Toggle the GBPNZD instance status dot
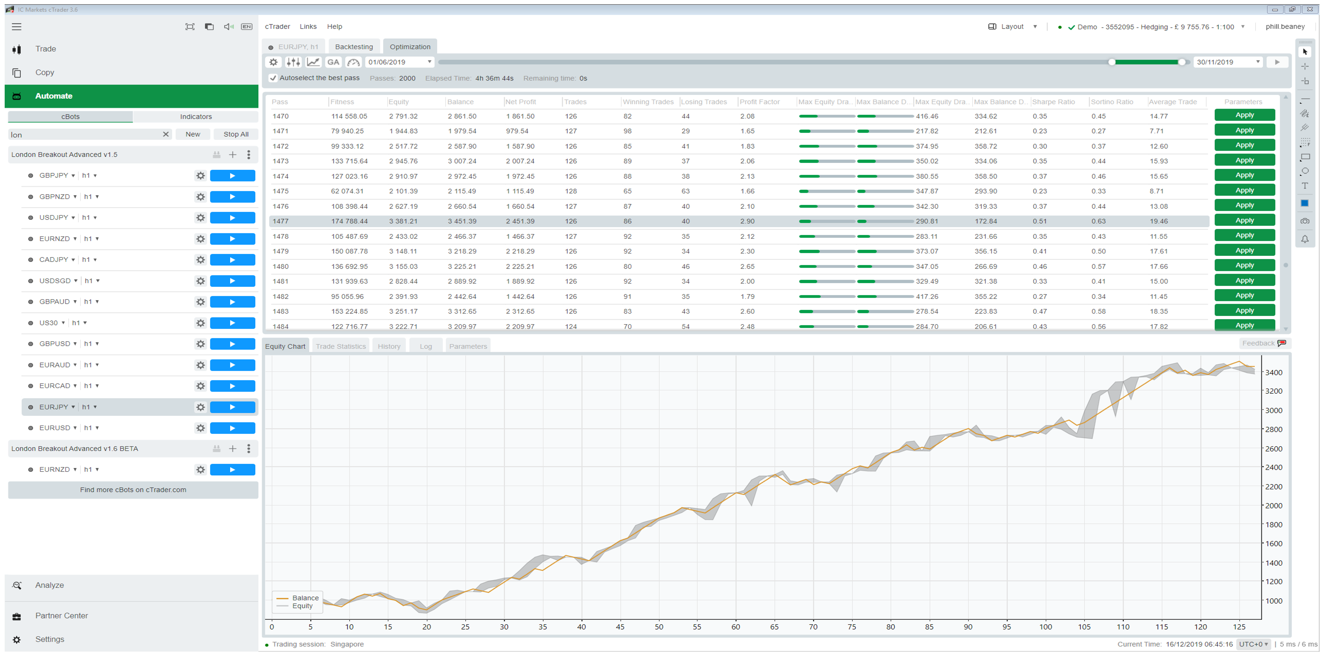Image resolution: width=1323 pixels, height=655 pixels. [x=30, y=197]
